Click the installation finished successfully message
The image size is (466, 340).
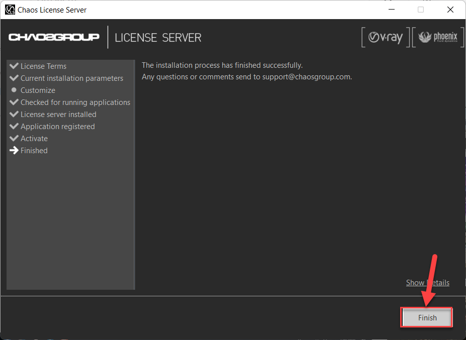click(x=222, y=65)
